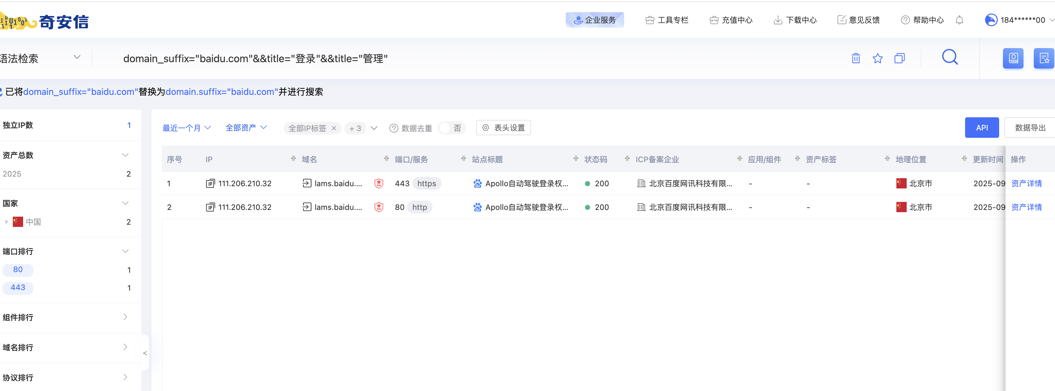
Task: Click the magnifier search icon
Action: click(x=950, y=57)
